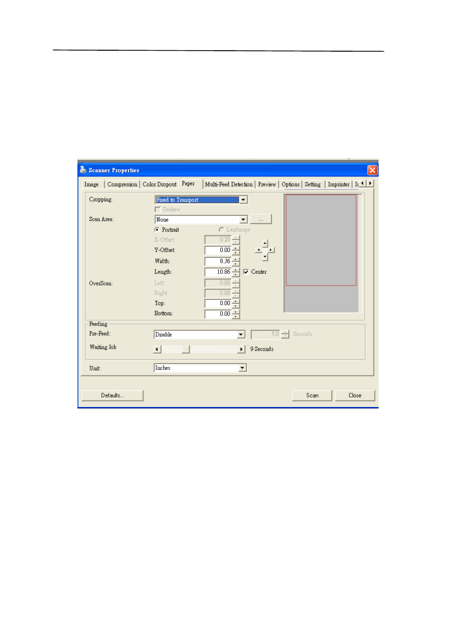The width and height of the screenshot is (456, 639).
Task: Decrease the Width value with spinner
Action: click(236, 264)
